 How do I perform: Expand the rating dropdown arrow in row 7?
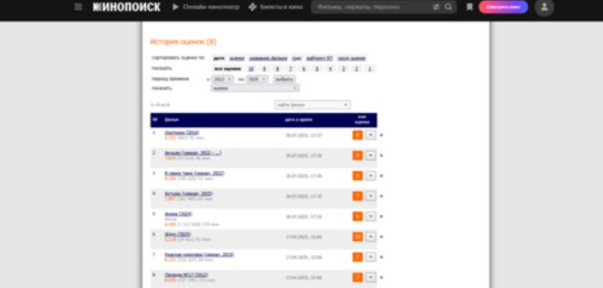click(x=371, y=257)
